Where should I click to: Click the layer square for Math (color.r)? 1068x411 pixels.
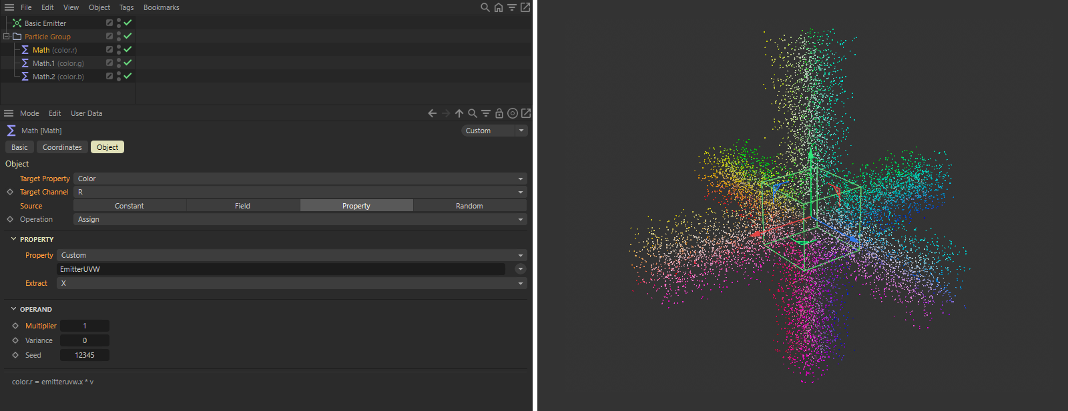click(x=109, y=49)
